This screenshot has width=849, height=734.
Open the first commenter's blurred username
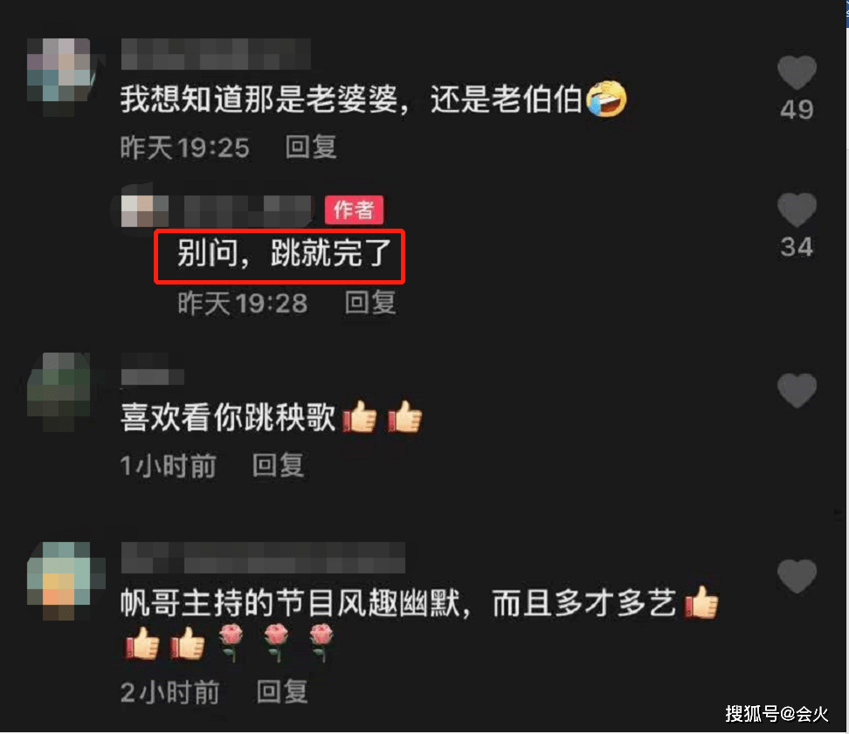coord(216,53)
